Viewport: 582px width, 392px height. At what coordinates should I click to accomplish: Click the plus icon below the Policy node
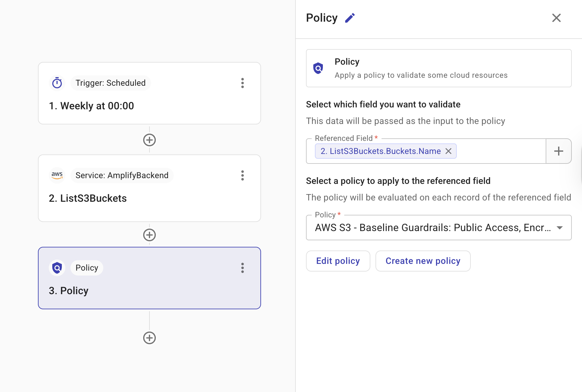point(149,338)
